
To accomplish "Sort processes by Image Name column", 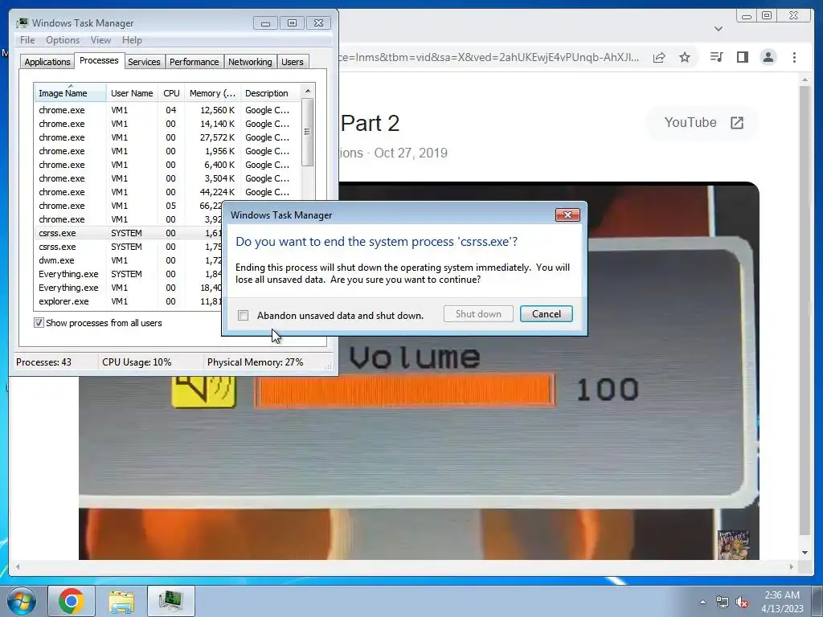I will click(71, 93).
